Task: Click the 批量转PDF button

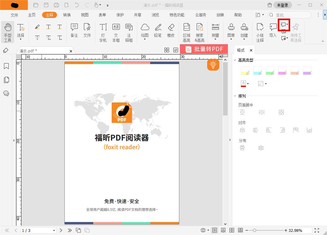Action: click(204, 49)
